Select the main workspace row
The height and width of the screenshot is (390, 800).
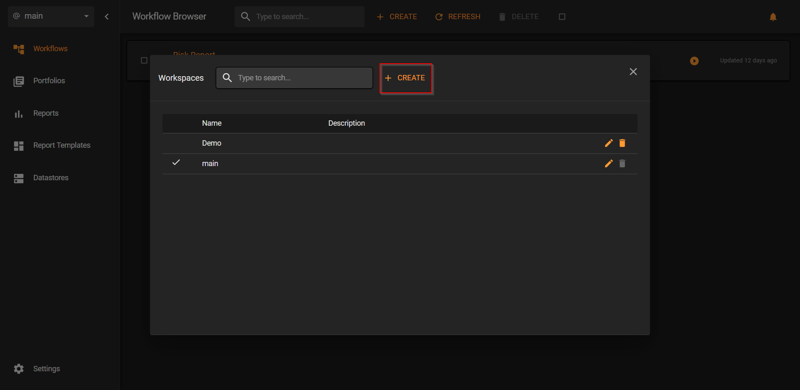(x=400, y=164)
